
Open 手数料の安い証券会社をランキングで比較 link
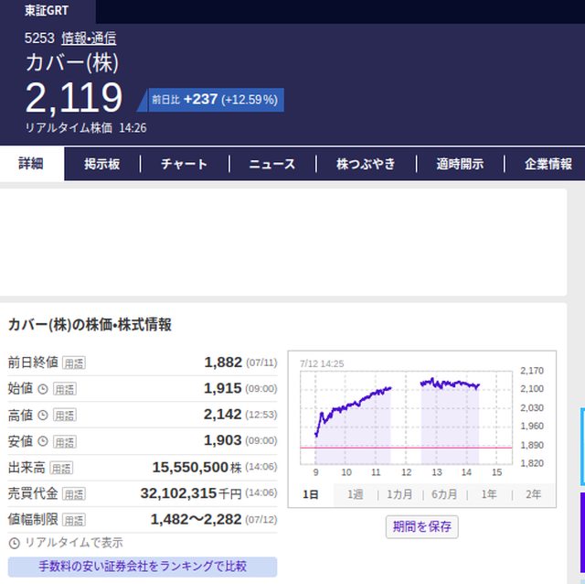point(143,566)
